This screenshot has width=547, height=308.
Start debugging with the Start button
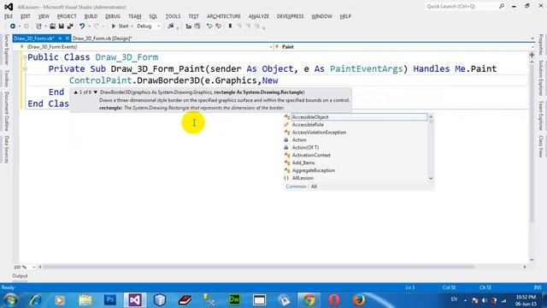[120, 27]
